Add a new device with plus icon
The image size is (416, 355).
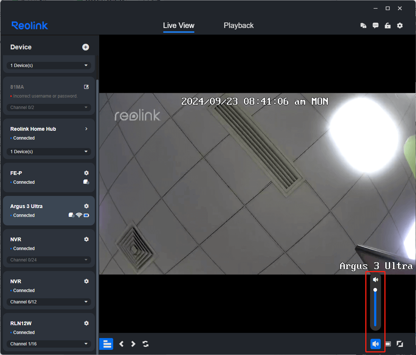85,47
